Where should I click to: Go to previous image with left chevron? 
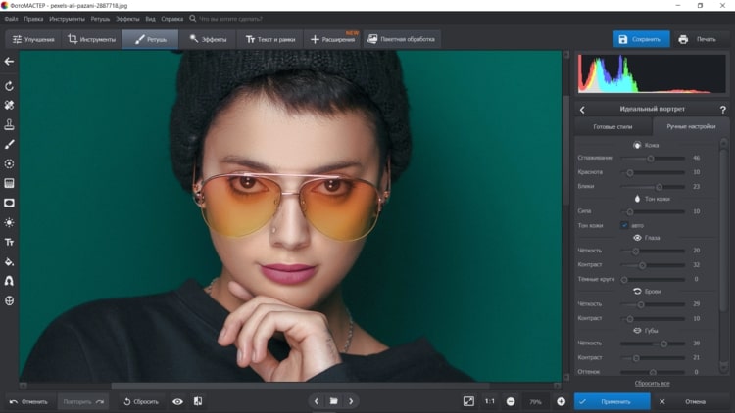316,401
